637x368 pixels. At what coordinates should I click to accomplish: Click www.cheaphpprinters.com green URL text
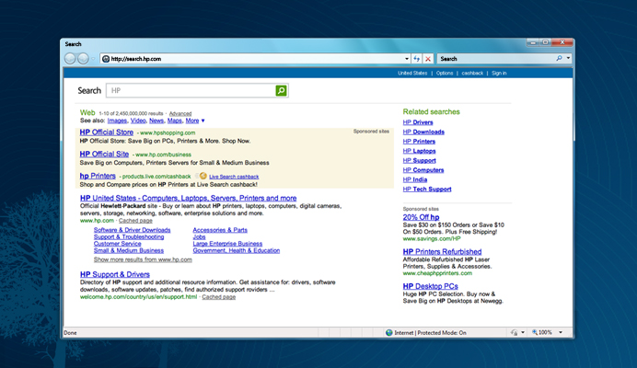coord(437,273)
